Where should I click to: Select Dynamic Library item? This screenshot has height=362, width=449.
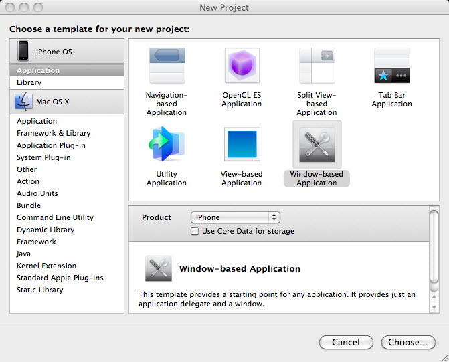pyautogui.click(x=67, y=230)
